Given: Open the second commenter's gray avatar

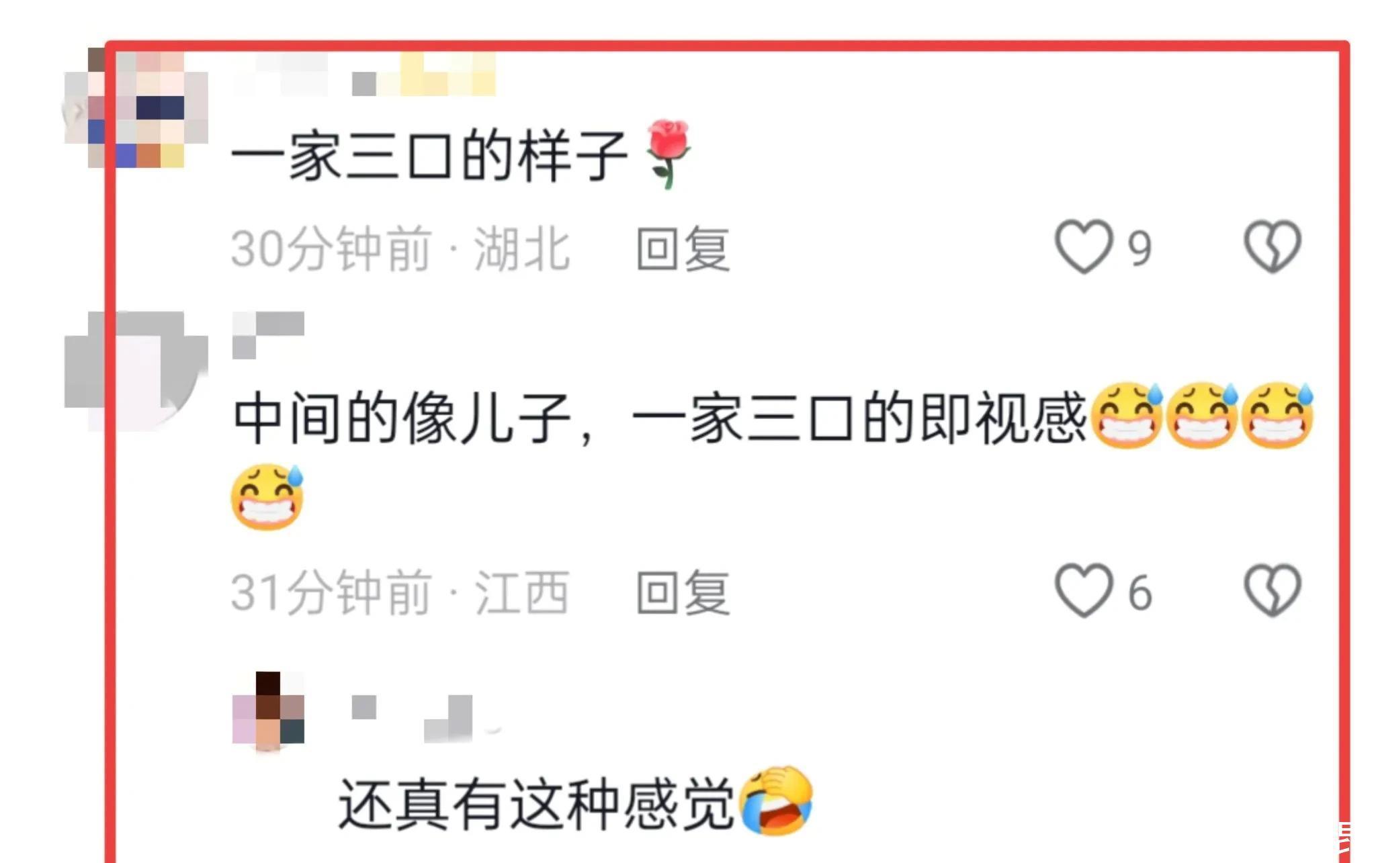Looking at the screenshot, I should 136,369.
